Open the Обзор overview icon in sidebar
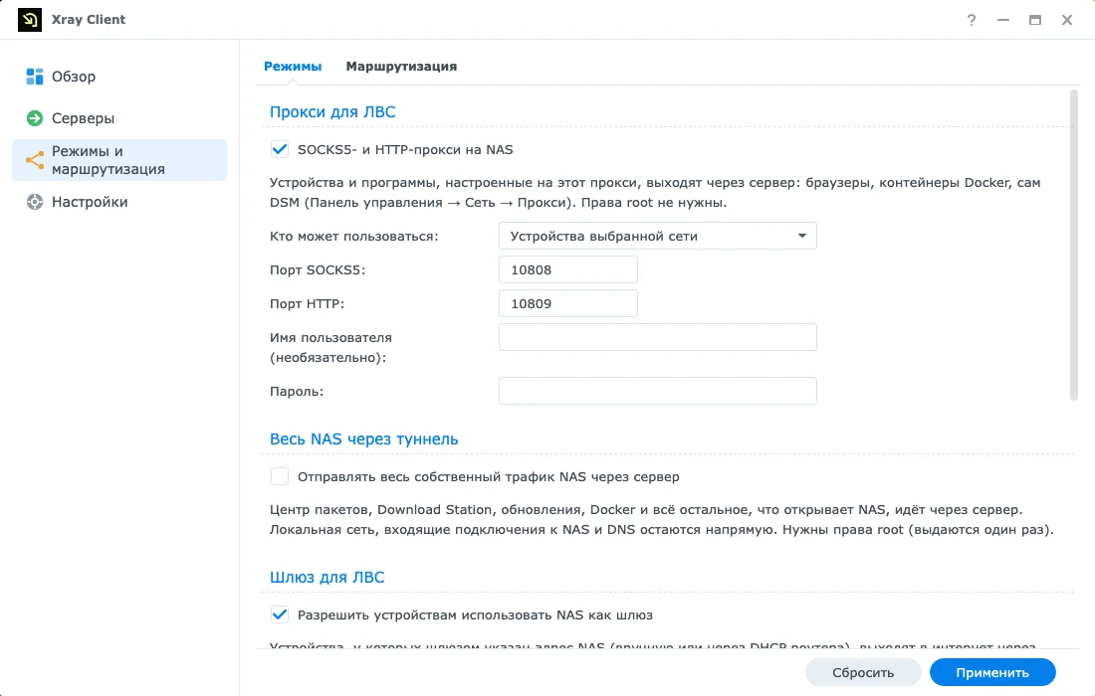Screen dimensions: 1095x696 [34, 77]
